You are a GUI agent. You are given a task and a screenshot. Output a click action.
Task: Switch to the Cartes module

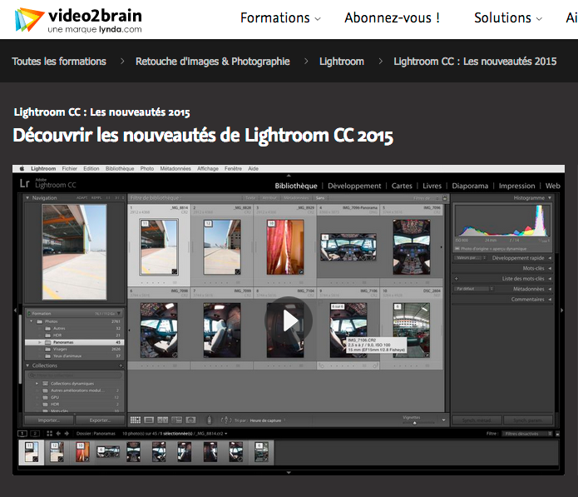click(402, 186)
